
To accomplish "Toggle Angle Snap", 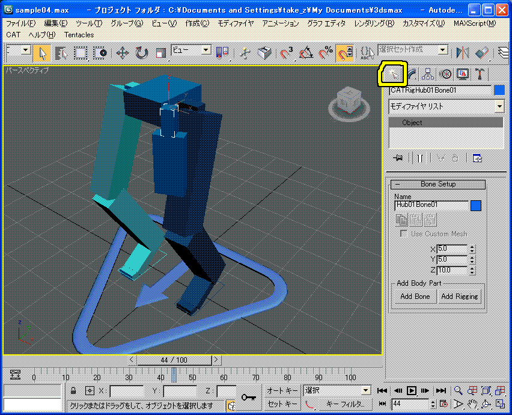I will 306,52.
